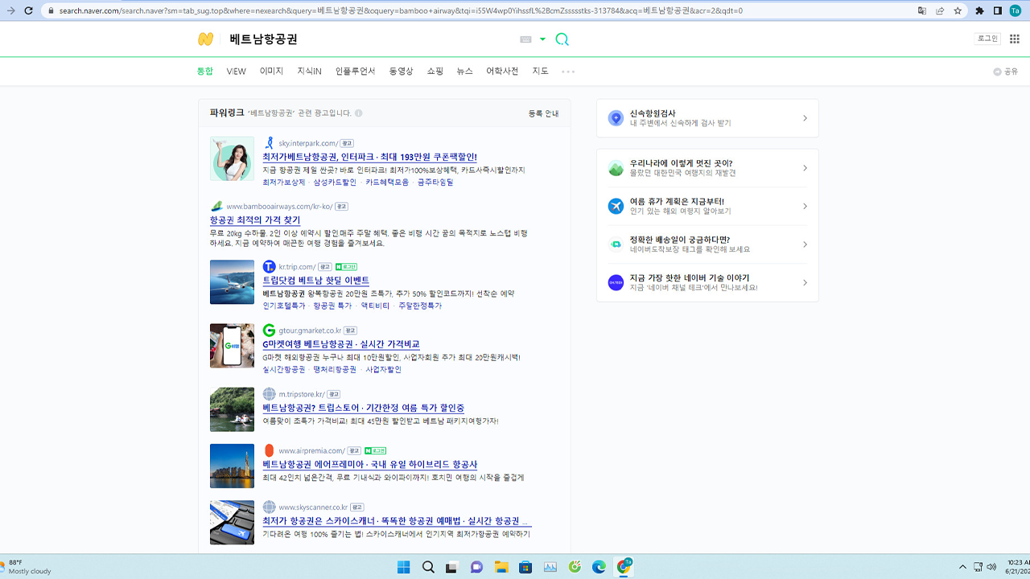The height and width of the screenshot is (579, 1030).
Task: Click the translate page icon in address bar
Action: click(922, 11)
